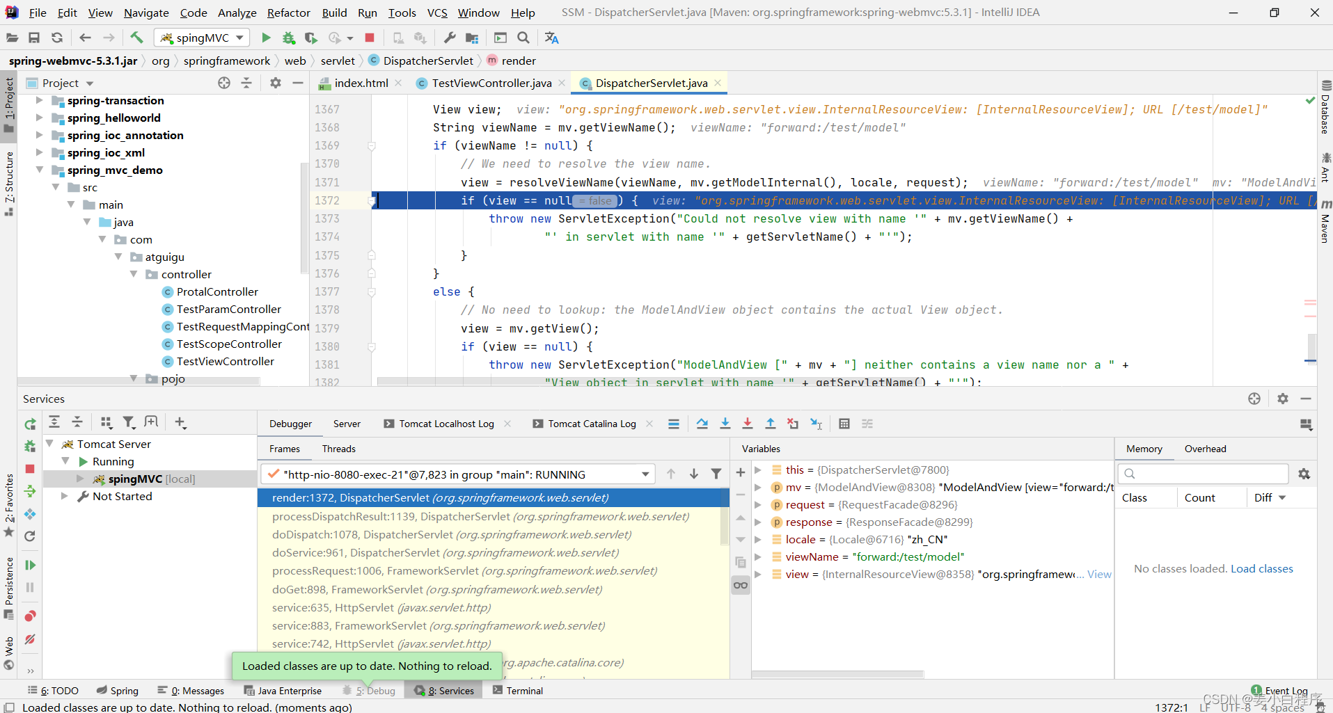
Task: Click the Build project hammer icon
Action: [136, 38]
